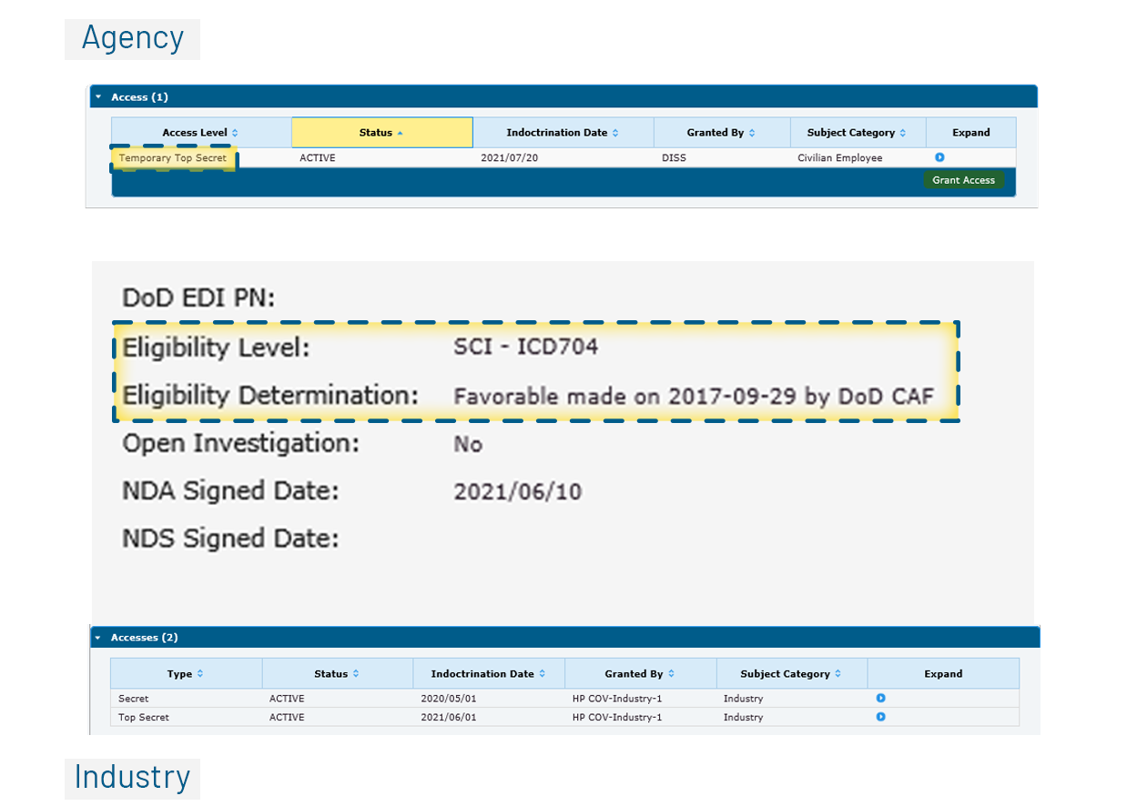Click the Expand header in Accesses table
1137x806 pixels.
tap(943, 674)
